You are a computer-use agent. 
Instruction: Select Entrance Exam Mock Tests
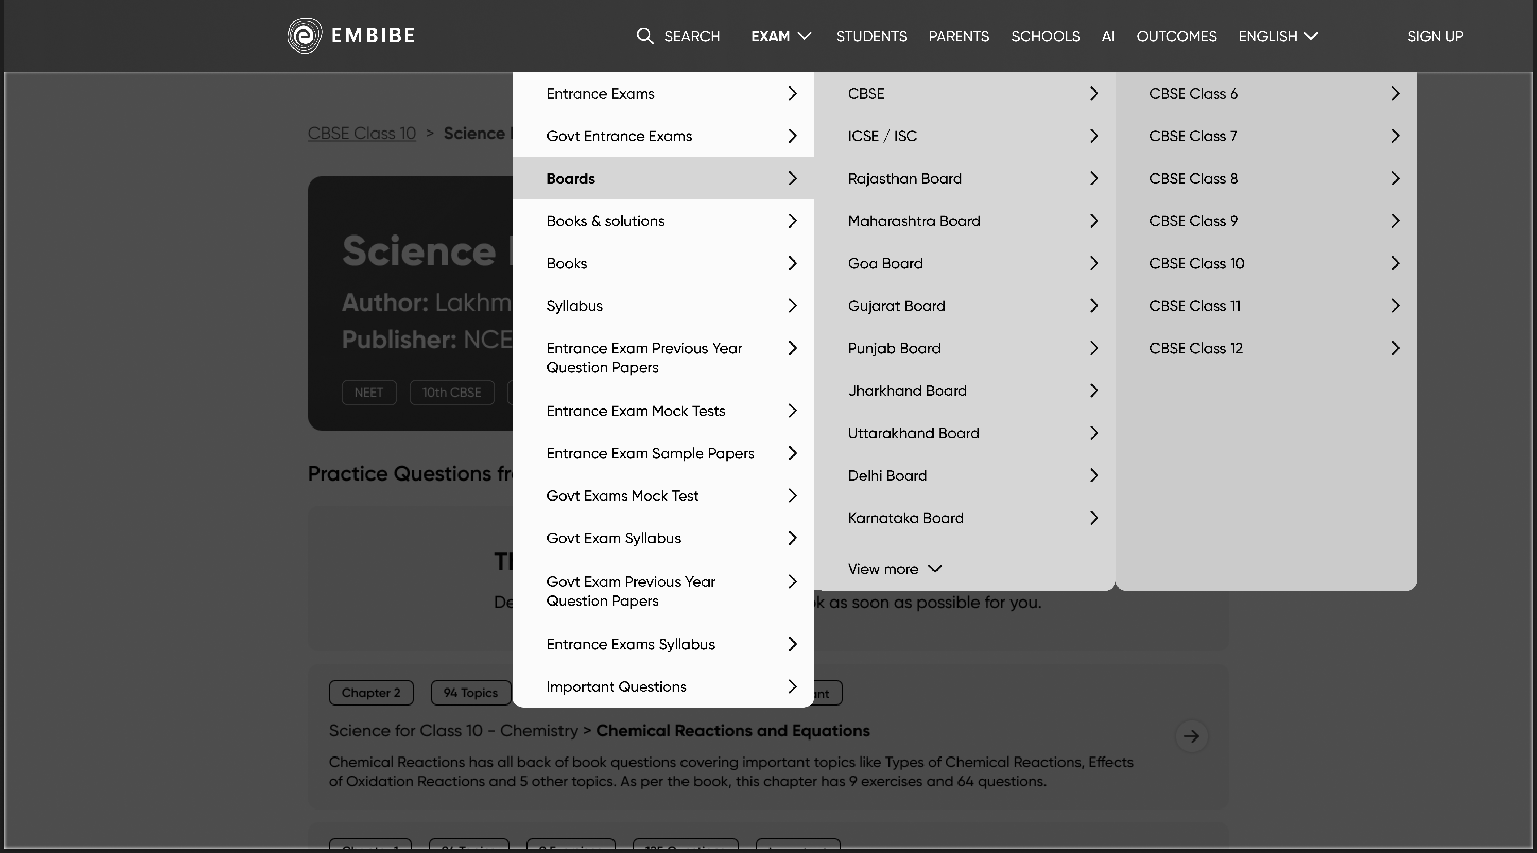[663, 411]
